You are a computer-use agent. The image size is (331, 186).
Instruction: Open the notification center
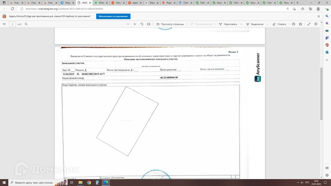pos(325,183)
